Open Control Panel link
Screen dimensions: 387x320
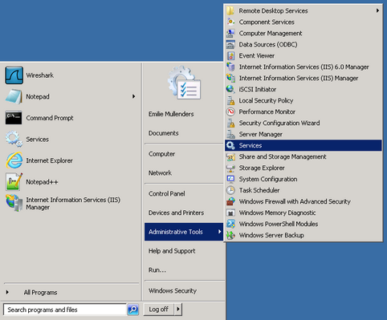167,193
